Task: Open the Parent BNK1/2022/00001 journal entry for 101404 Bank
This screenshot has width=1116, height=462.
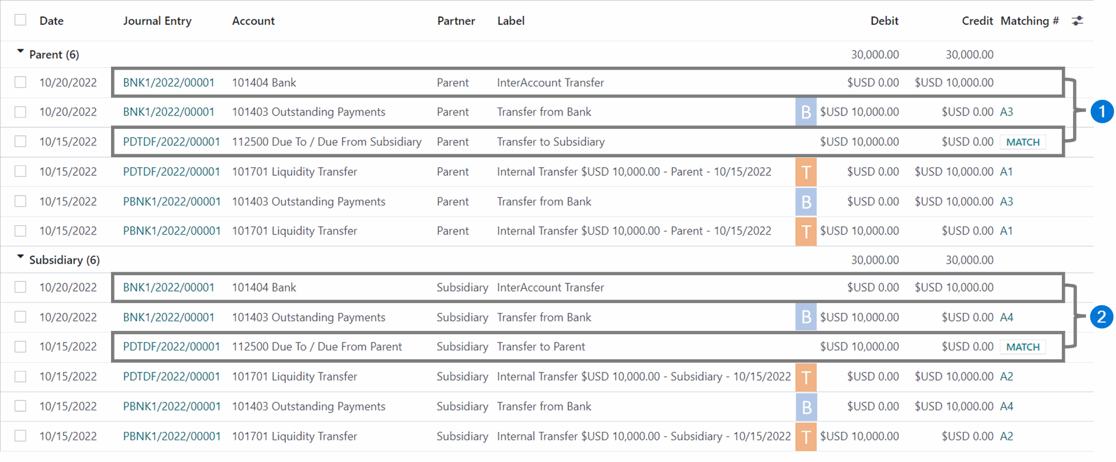Action: [x=169, y=82]
